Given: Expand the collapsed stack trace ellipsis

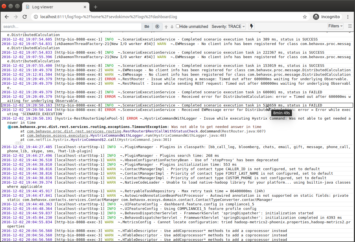Looking at the screenshot, I should coord(18,143).
